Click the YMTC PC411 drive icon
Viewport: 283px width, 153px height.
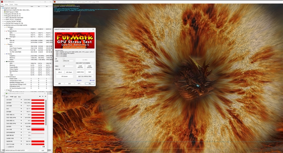[5, 20]
